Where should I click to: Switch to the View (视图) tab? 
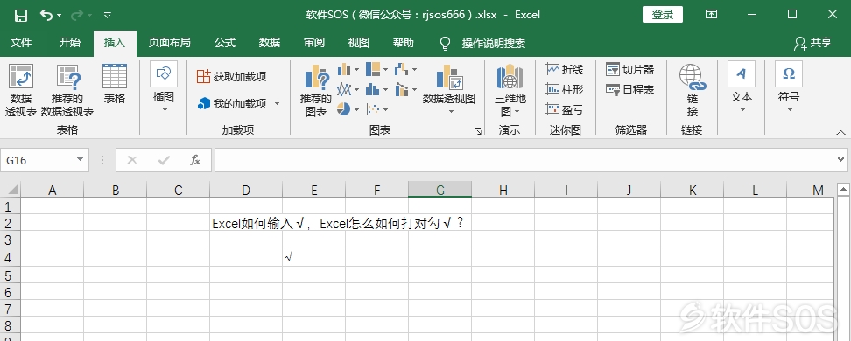click(359, 43)
